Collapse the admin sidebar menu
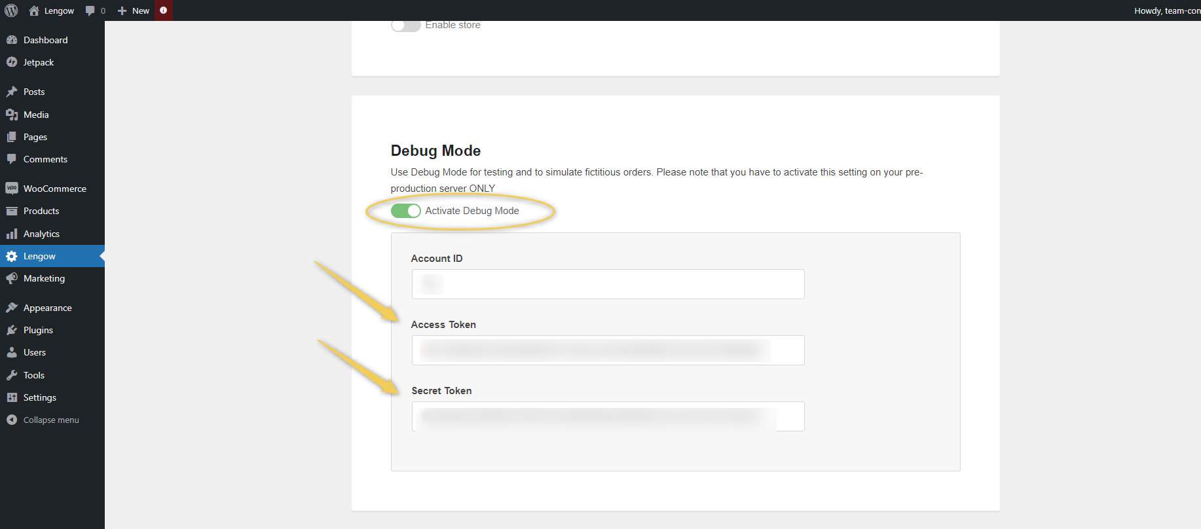This screenshot has width=1201, height=529. tap(43, 420)
